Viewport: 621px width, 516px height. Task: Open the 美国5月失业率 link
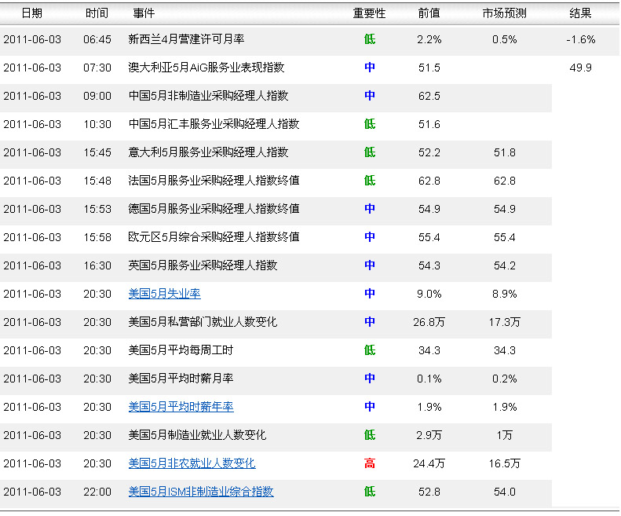point(164,294)
